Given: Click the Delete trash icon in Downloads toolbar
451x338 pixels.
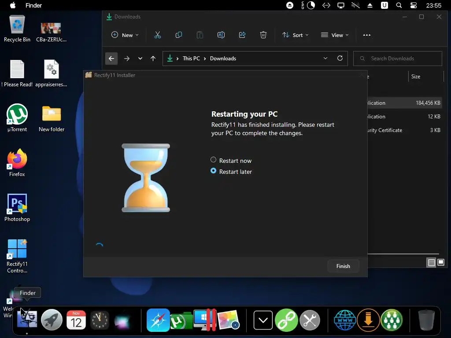Looking at the screenshot, I should coord(263,35).
